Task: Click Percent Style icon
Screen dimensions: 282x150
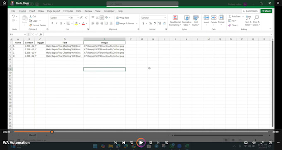Action: pos(151,23)
